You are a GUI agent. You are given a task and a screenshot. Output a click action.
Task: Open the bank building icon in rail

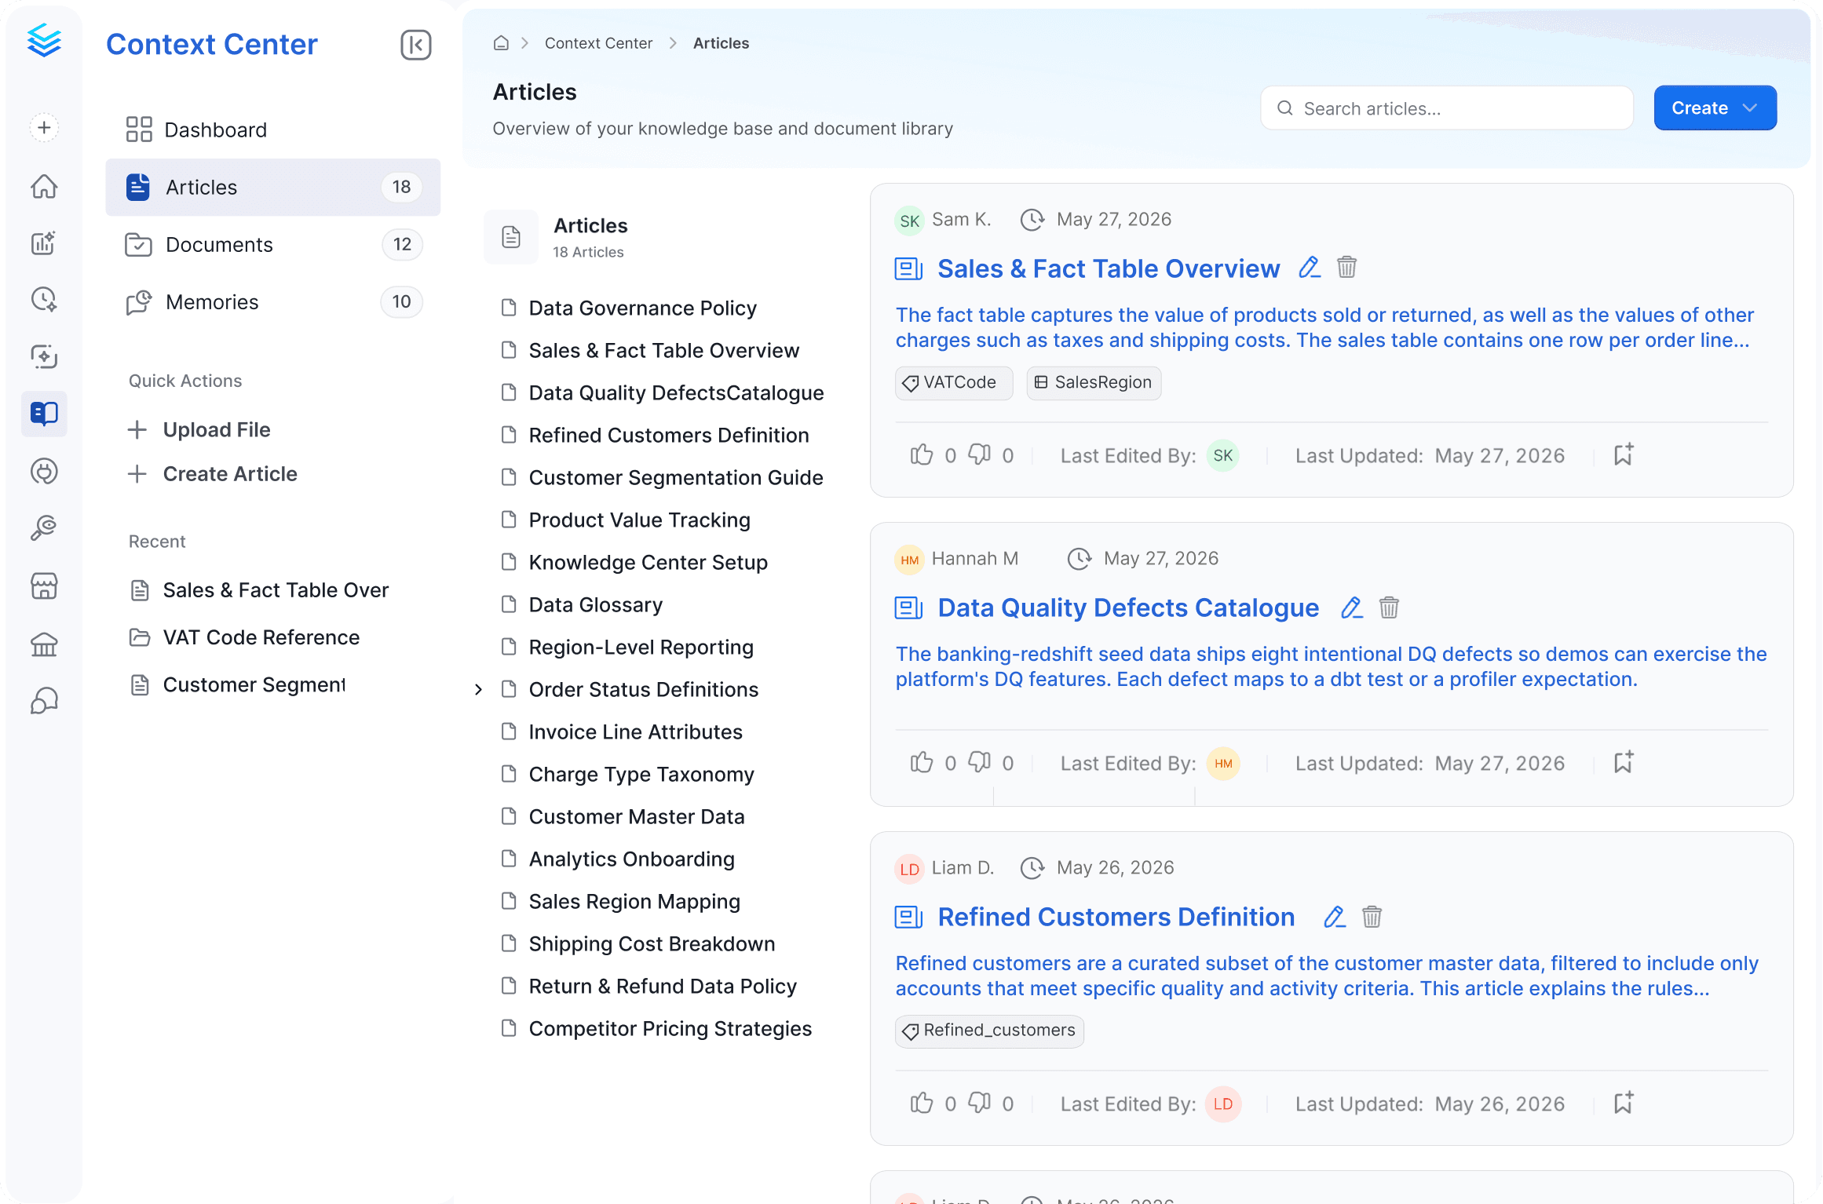pyautogui.click(x=44, y=644)
